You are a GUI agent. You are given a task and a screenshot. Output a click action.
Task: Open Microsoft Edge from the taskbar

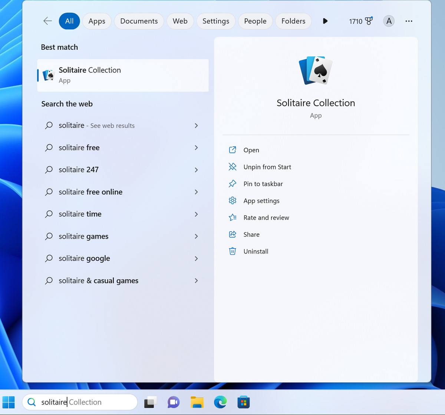220,402
